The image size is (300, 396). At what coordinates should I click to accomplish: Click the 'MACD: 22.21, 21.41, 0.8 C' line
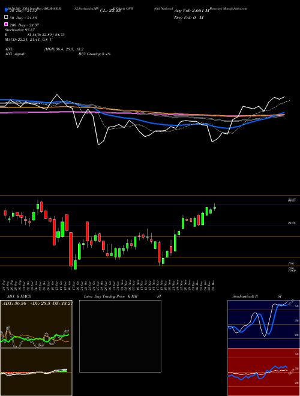(29, 40)
